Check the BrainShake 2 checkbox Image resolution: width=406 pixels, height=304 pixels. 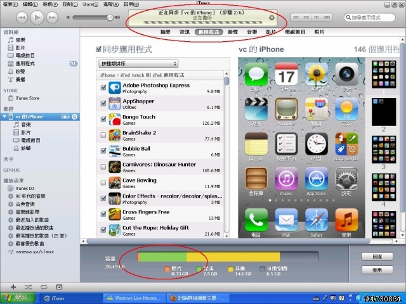(103, 135)
